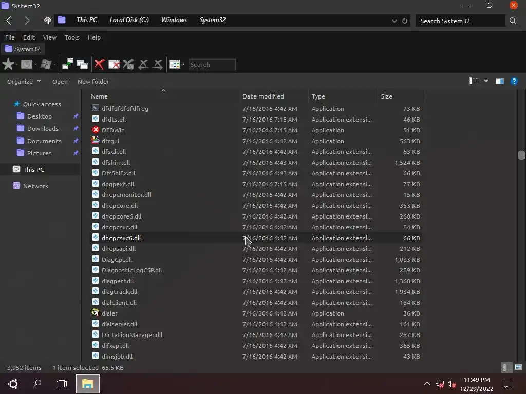Switch to details view in status bar

[x=506, y=367]
